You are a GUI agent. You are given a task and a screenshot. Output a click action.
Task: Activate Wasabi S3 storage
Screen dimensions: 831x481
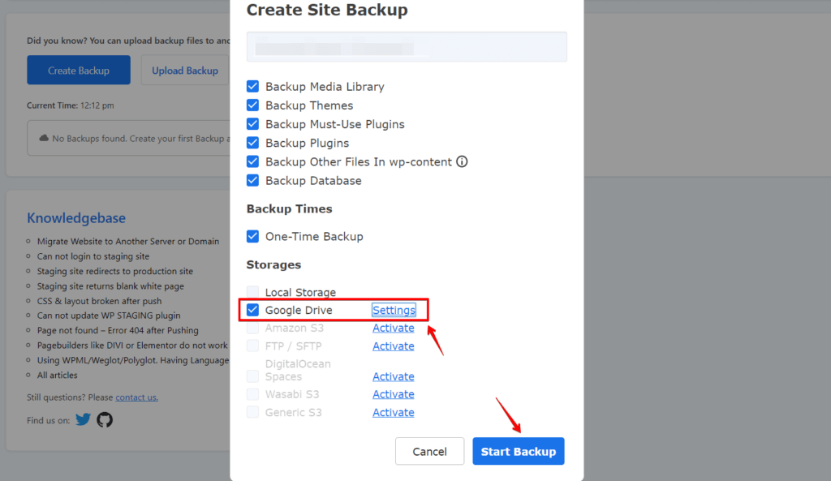394,394
